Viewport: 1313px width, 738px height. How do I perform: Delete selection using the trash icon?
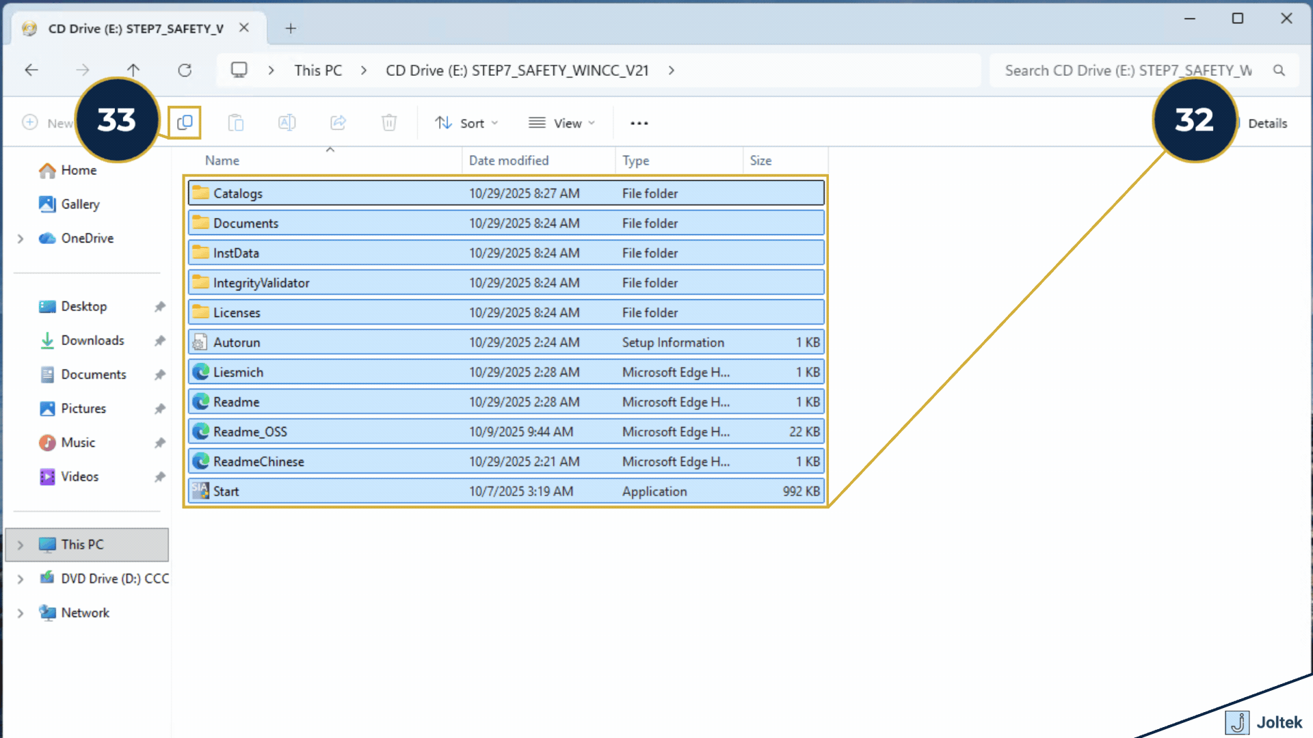click(x=388, y=122)
